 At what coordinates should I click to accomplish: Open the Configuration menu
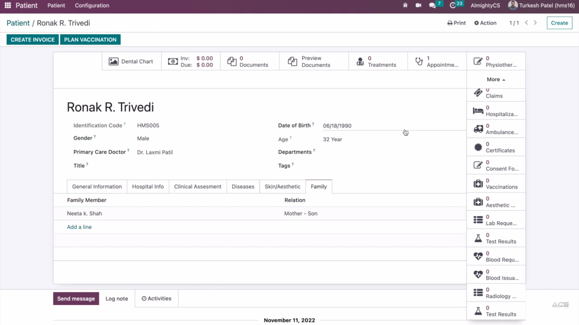pyautogui.click(x=92, y=6)
